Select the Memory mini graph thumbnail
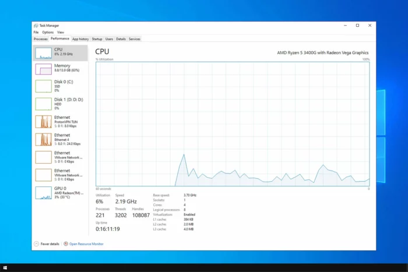This screenshot has height=272, width=408. (x=44, y=69)
